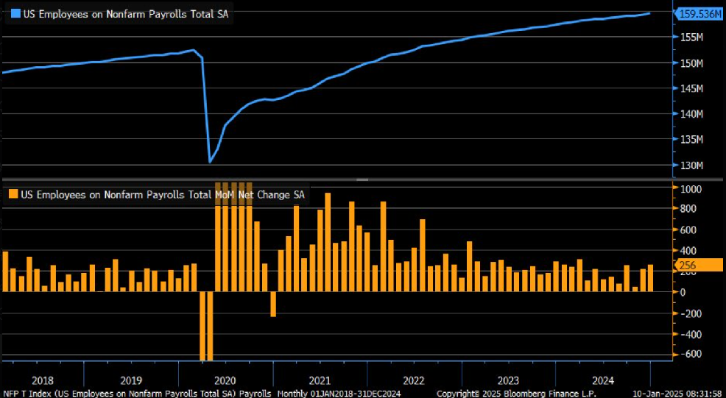Click the 2024 year label on the time axis

coord(603,381)
